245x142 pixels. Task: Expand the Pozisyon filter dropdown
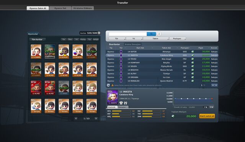pos(178,39)
